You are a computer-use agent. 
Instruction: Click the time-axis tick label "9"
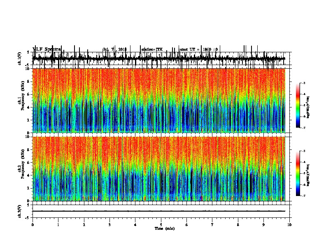click(x=263, y=224)
